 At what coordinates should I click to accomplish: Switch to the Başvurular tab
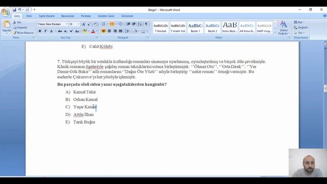click(67, 16)
